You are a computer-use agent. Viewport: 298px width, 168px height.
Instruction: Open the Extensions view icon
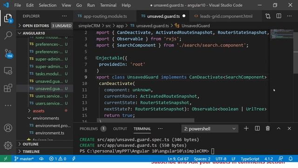(8, 88)
